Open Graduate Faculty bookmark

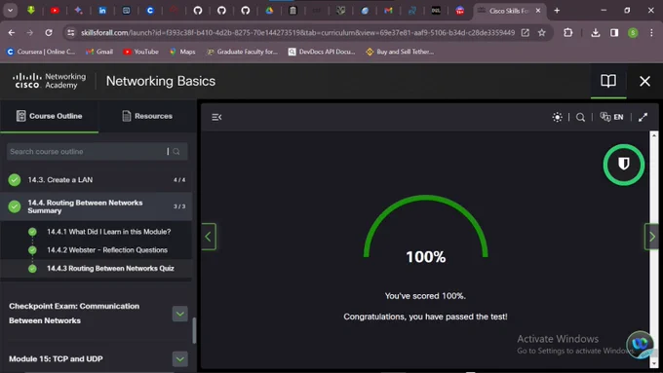(x=242, y=52)
